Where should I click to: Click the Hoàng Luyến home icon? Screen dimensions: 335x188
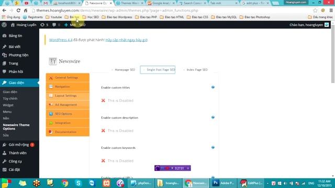pos(13,25)
